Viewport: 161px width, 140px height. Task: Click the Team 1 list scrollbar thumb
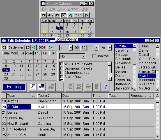(x=134, y=58)
